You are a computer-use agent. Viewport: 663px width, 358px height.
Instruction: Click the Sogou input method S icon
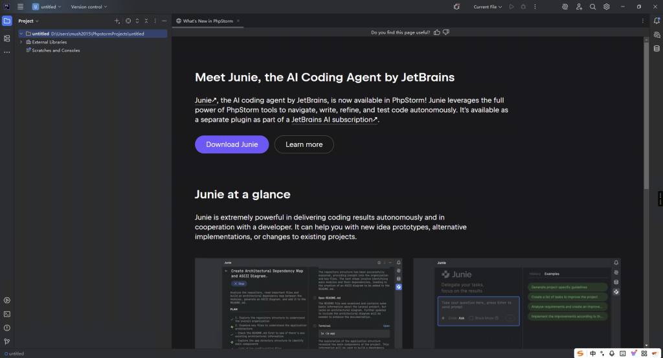tap(581, 353)
